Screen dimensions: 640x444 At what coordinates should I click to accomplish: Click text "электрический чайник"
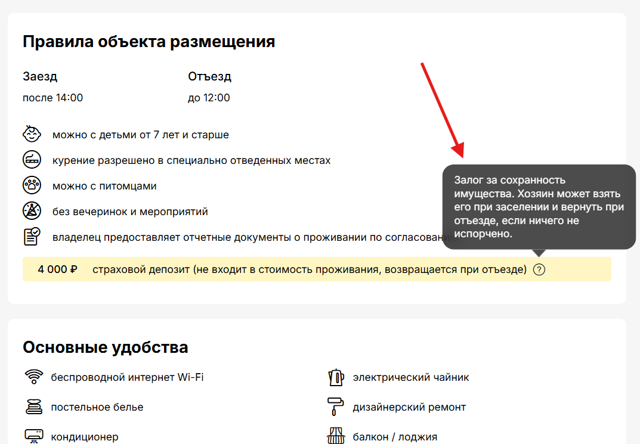tap(411, 377)
